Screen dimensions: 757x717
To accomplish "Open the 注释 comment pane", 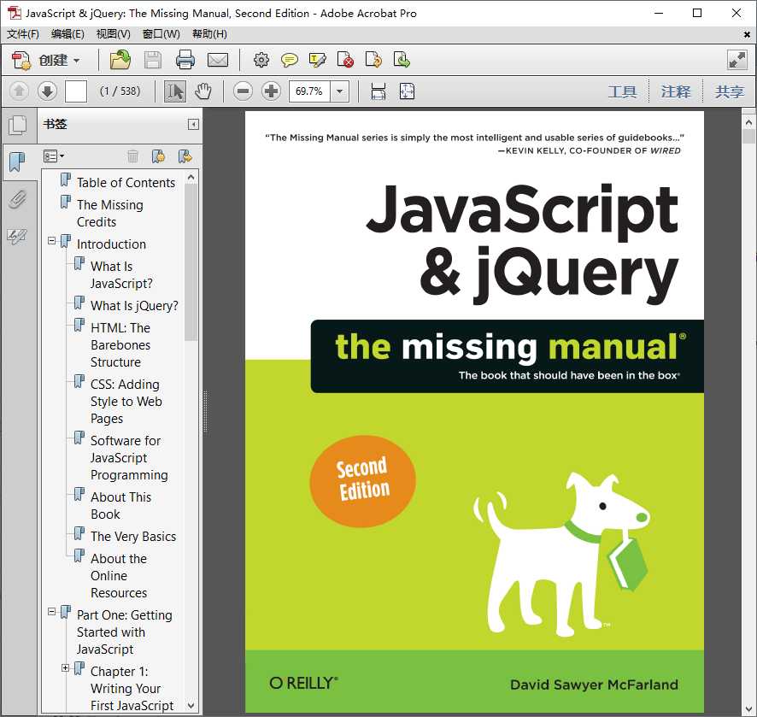I will [676, 91].
